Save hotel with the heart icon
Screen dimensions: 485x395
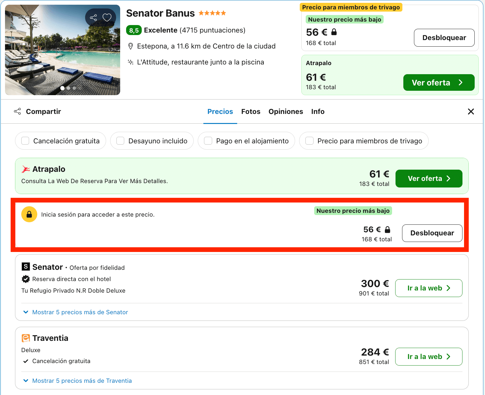(107, 18)
